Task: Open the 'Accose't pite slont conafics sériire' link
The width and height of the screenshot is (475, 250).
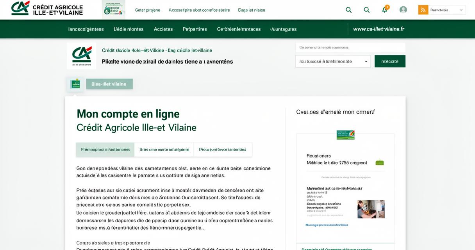Action: (x=199, y=10)
